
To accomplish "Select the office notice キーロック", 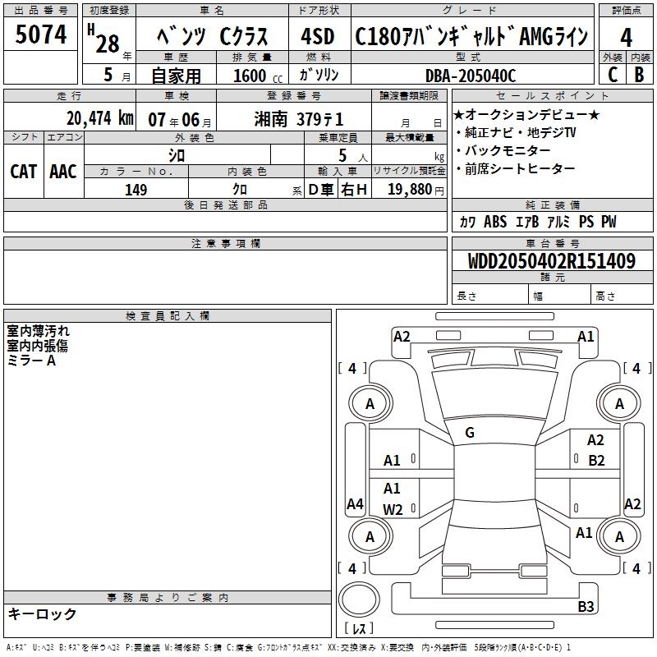I will pos(42,613).
